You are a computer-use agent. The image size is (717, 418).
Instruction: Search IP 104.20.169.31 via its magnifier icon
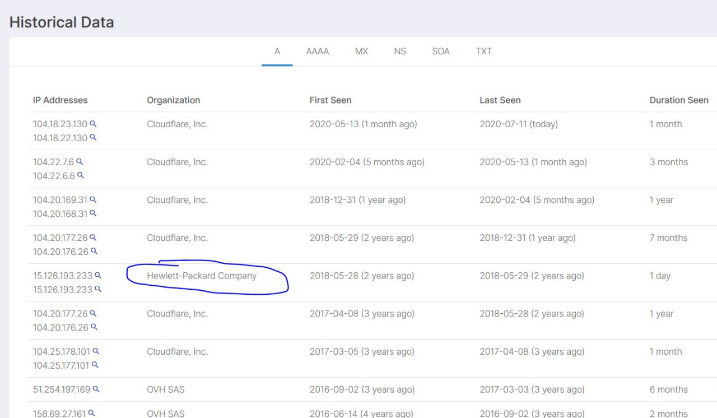pos(94,199)
